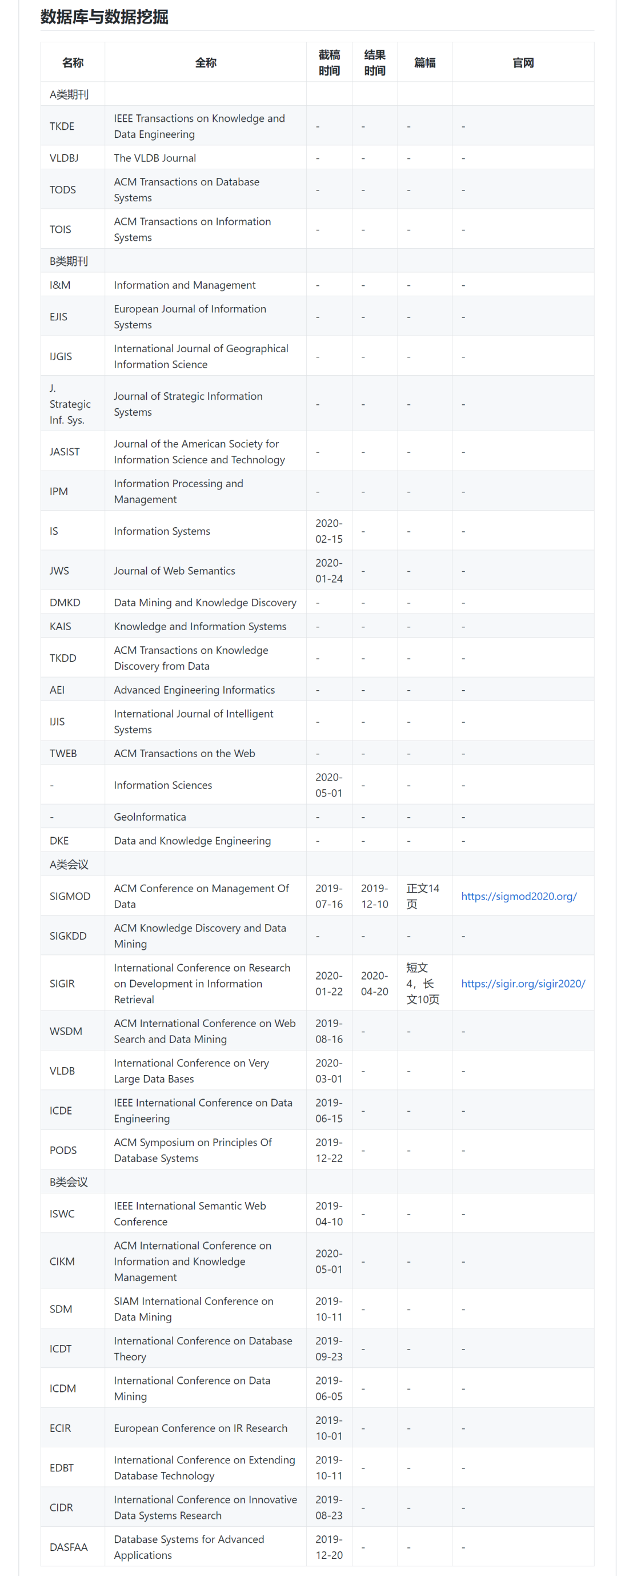Click the 2020-02-15 deadline for Information Systems

pyautogui.click(x=329, y=531)
